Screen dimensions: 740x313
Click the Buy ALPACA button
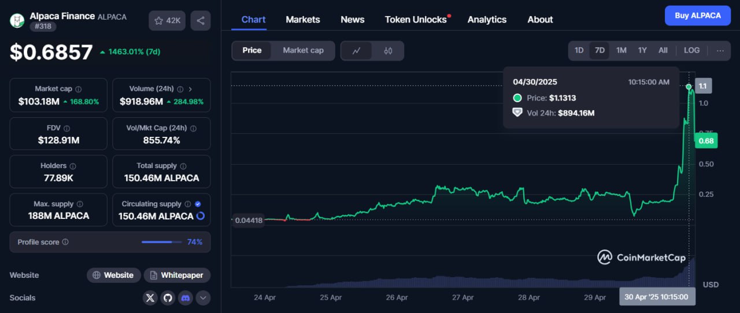tap(698, 16)
